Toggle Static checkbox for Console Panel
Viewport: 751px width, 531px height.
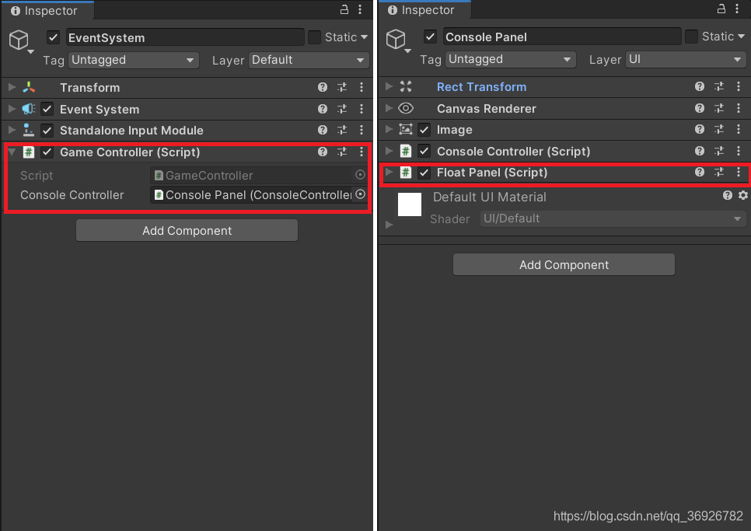click(691, 36)
